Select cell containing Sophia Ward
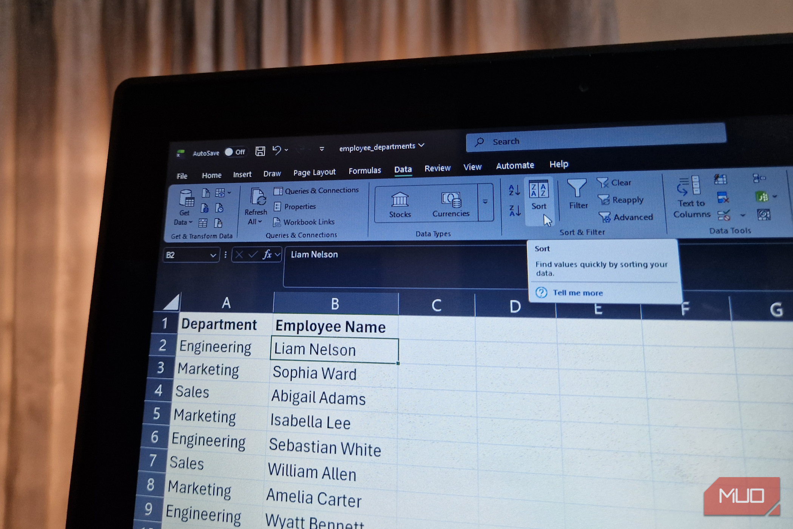The height and width of the screenshot is (529, 793). [333, 374]
